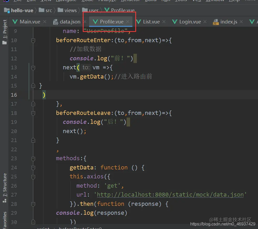Click the hello-vue project folder icon

[7, 10]
